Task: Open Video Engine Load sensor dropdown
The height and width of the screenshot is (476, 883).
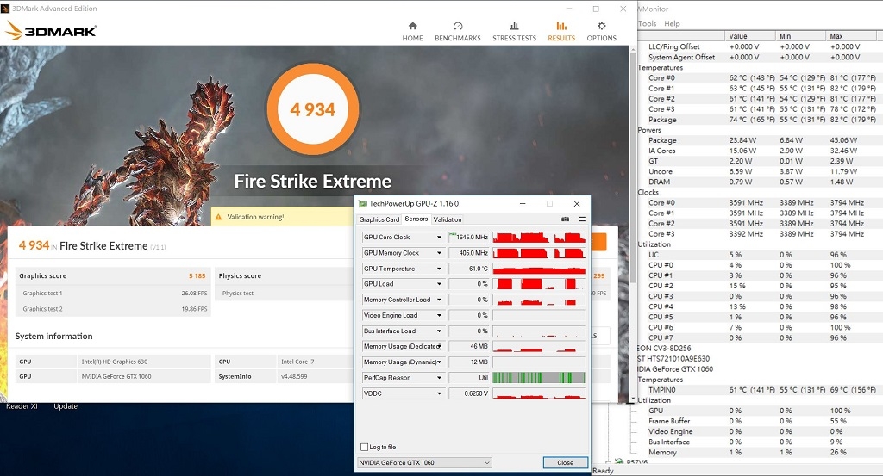Action: tap(439, 315)
